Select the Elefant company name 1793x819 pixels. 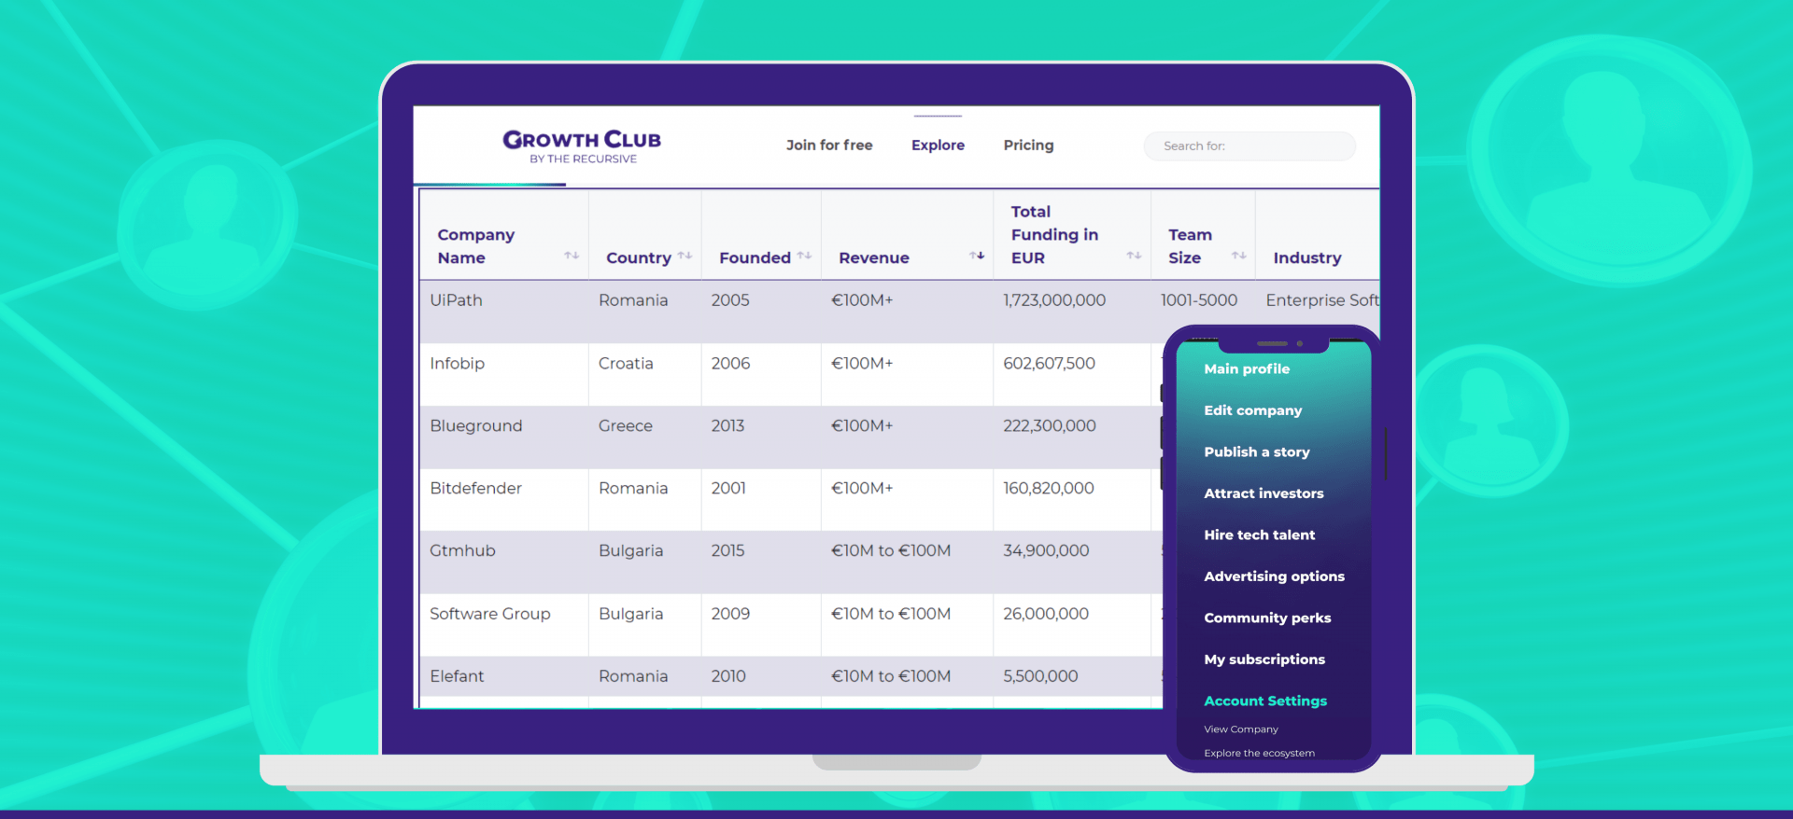[457, 676]
